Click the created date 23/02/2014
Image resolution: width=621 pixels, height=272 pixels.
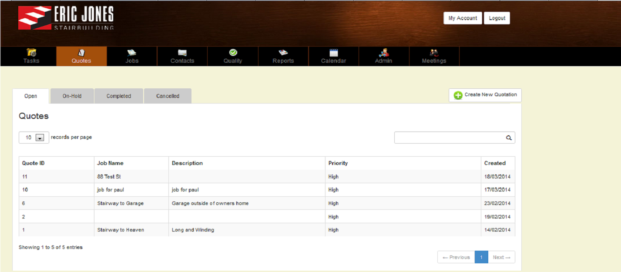pos(497,203)
